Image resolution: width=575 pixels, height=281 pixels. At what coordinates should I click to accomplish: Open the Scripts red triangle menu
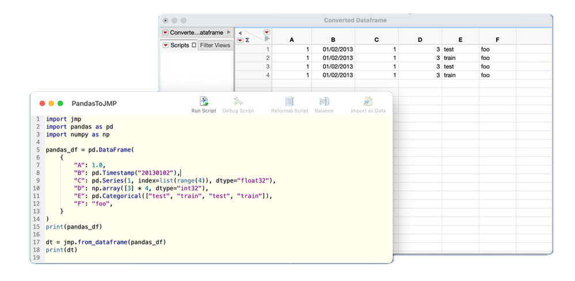pyautogui.click(x=165, y=45)
